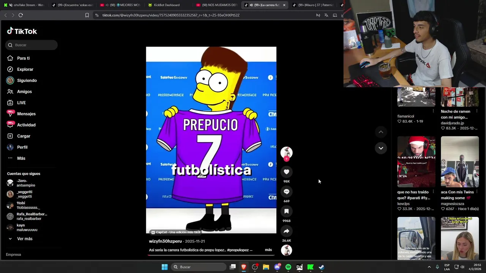Open followed account Rafa_RealBarber
The width and height of the screenshot is (486, 273).
click(x=31, y=217)
